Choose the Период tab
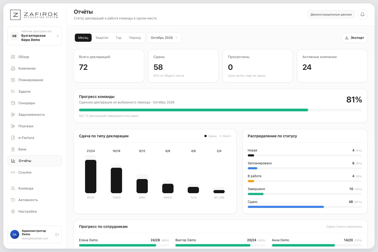The width and height of the screenshot is (378, 252). tap(135, 38)
